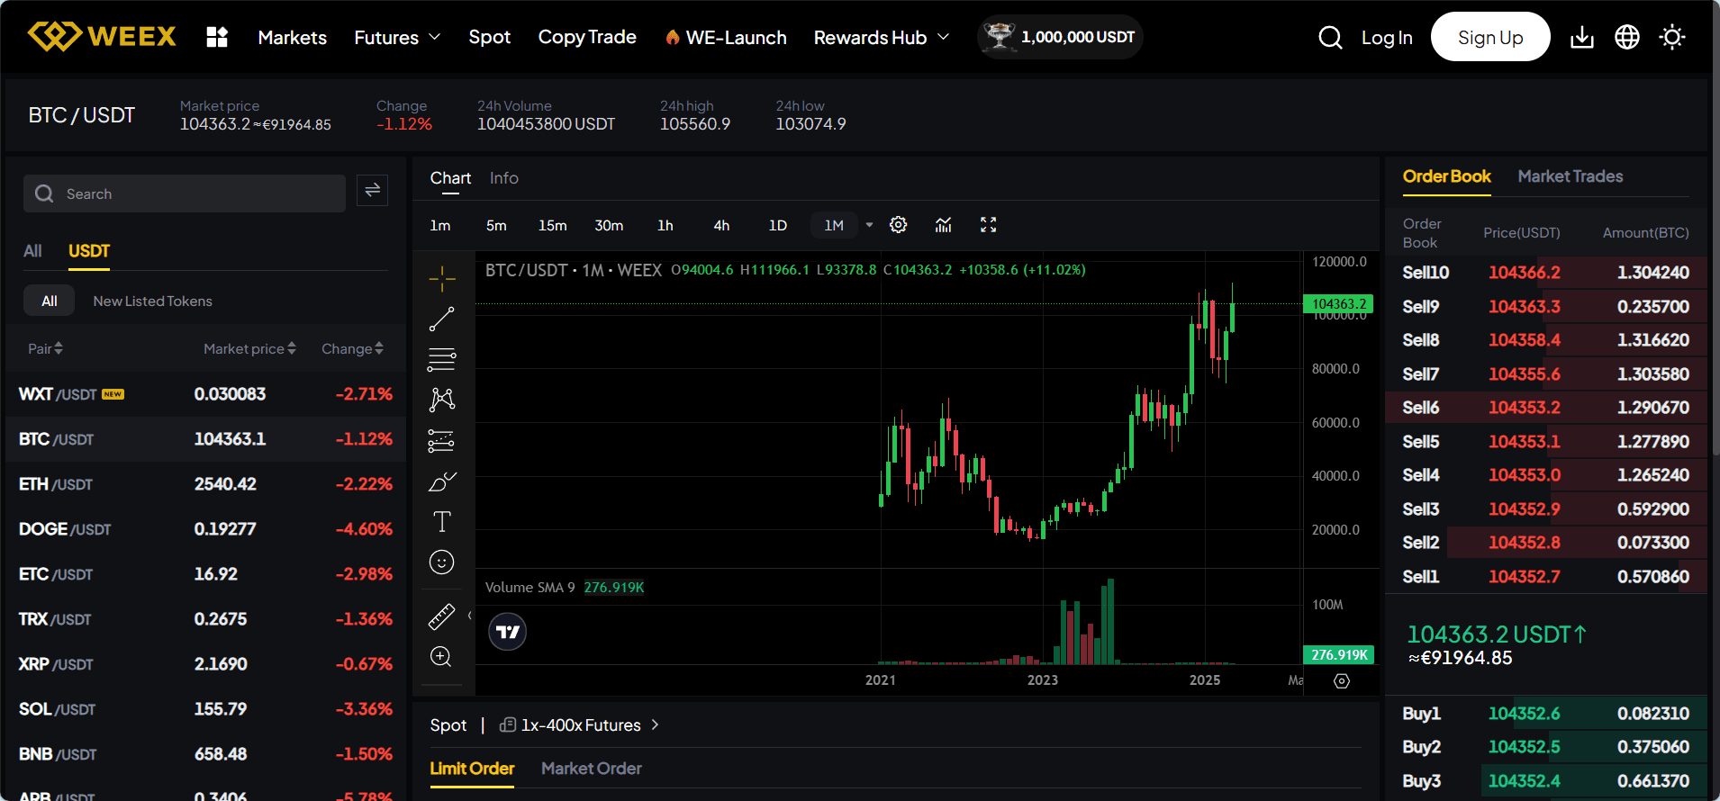Expand the Futures dropdown menu
The height and width of the screenshot is (801, 1720).
point(397,37)
